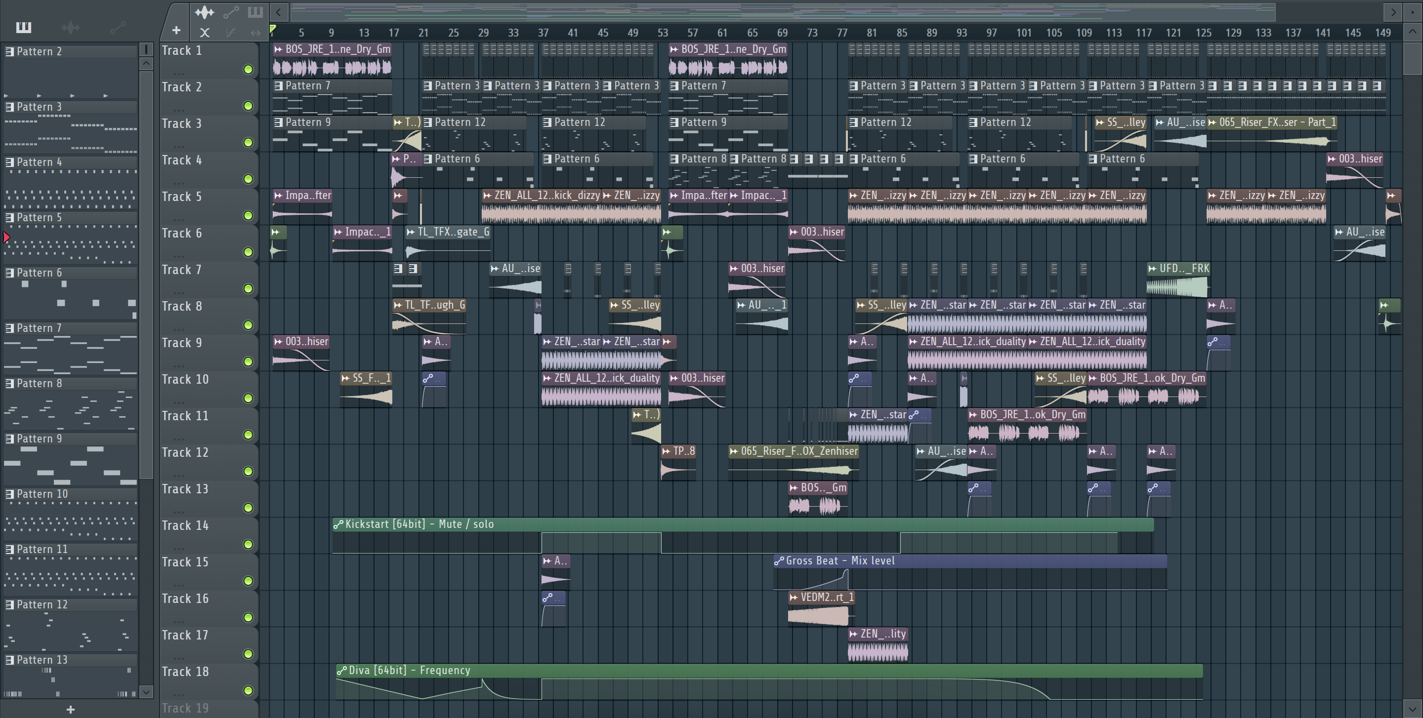Screen dimensions: 1423x718
Task: Click the Gross Beat Mix level clip icon
Action: 779,560
